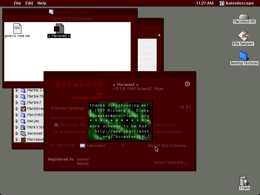Select the MardiGras scheme icon in list

23,109
